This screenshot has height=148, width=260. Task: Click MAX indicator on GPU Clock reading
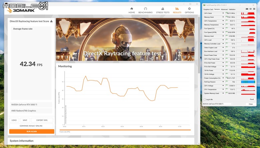pyautogui.click(x=227, y=13)
